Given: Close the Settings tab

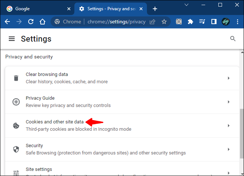Looking at the screenshot, I should click(141, 9).
